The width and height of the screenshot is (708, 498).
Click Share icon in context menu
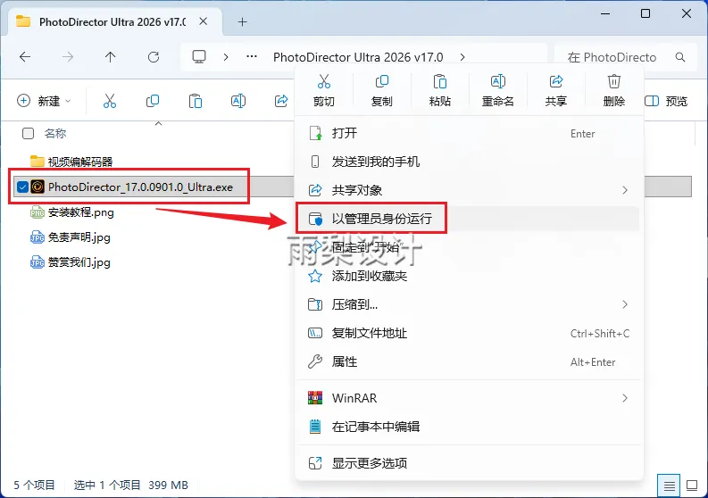tap(556, 82)
